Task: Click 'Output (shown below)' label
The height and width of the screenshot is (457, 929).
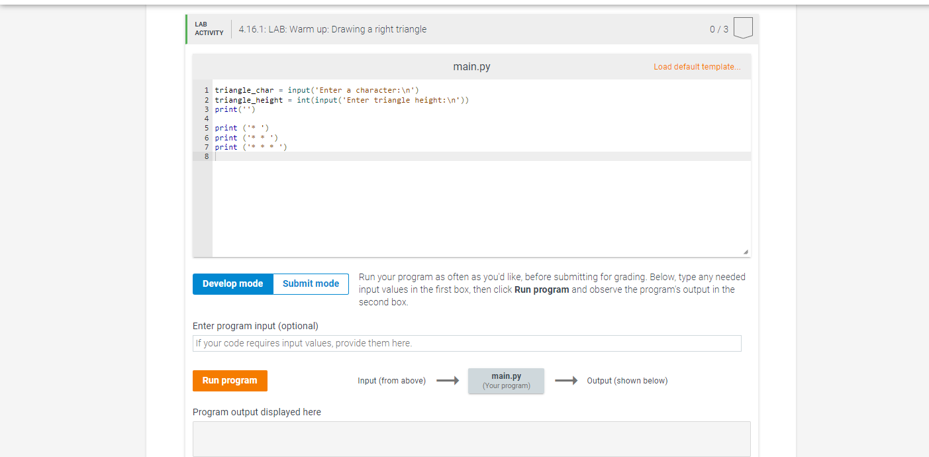Action: coord(627,381)
